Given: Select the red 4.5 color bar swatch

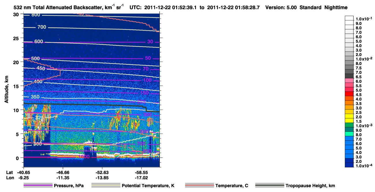Looking at the screenshot, I should 349,94.
